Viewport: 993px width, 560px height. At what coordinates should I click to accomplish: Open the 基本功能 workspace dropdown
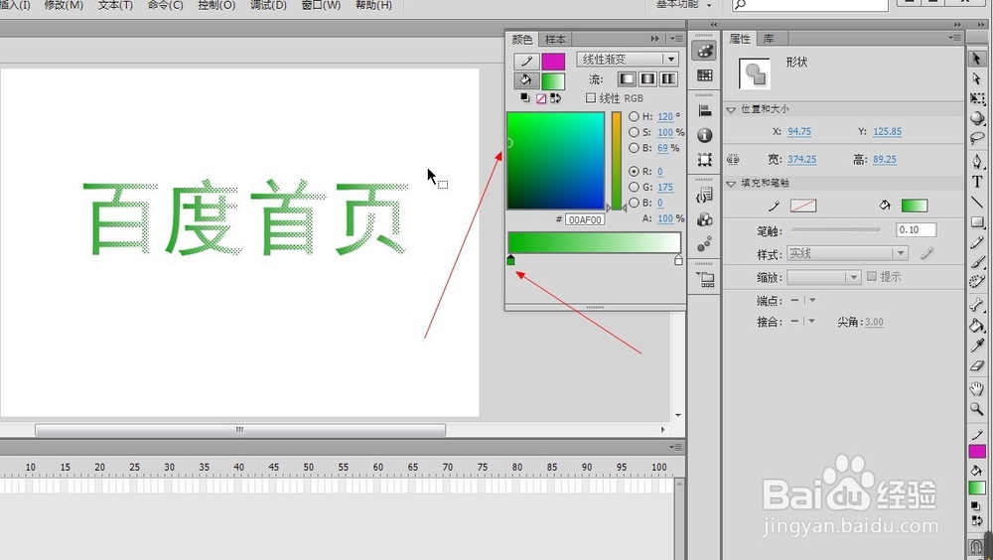[x=683, y=4]
